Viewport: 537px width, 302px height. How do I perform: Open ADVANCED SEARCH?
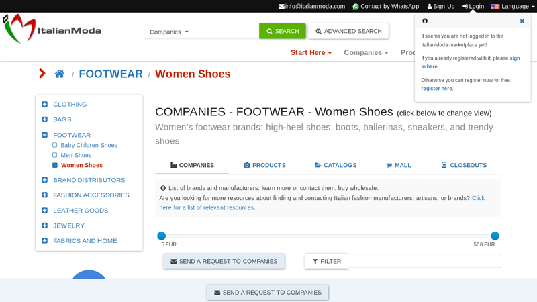[348, 31]
